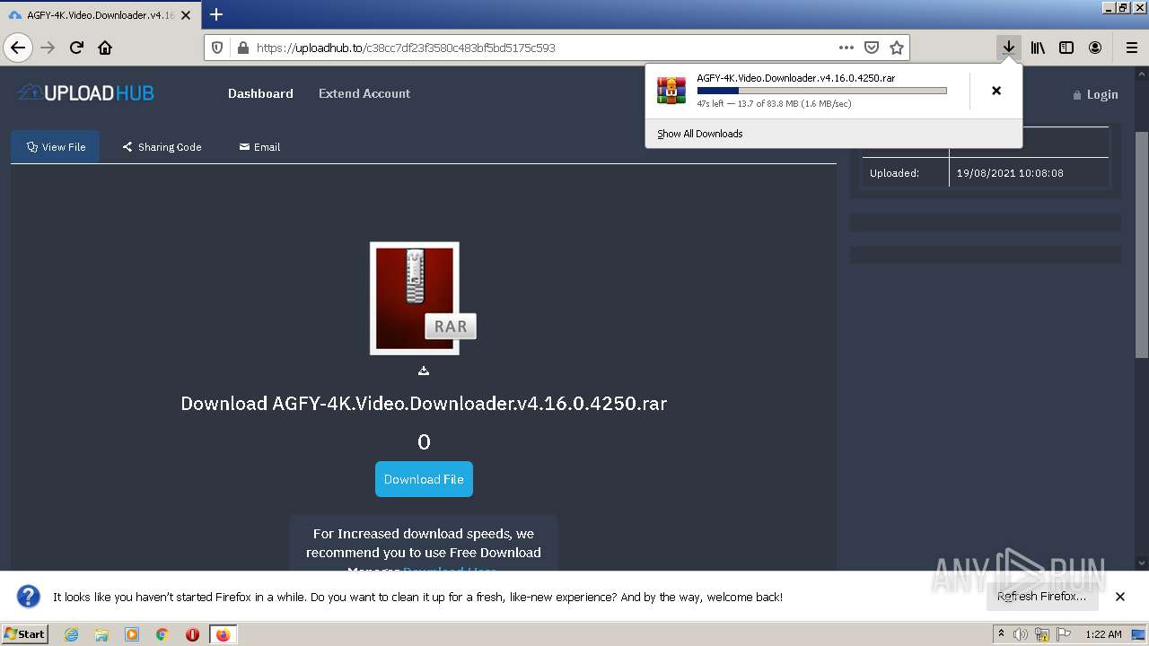The width and height of the screenshot is (1149, 646).
Task: Show hidden system tray icons
Action: (1001, 634)
